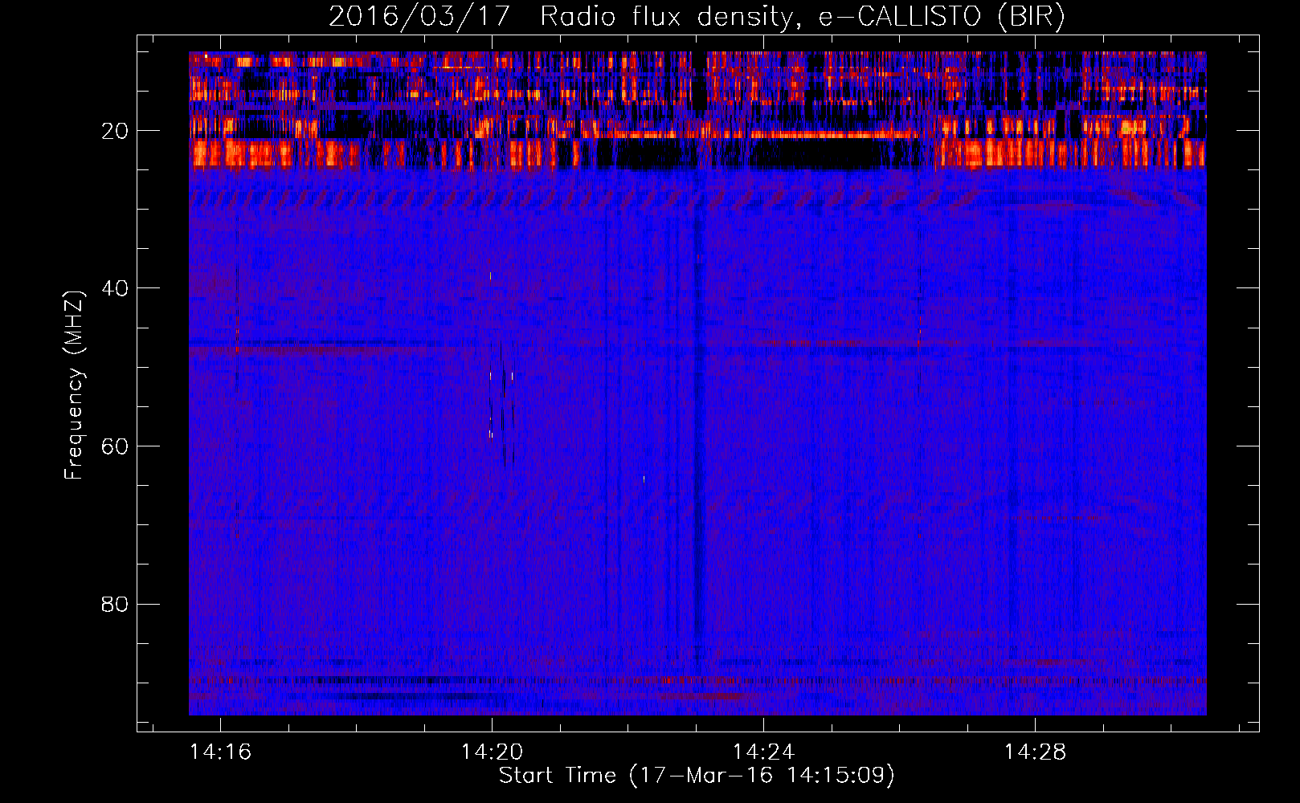Click the 'Start Time (17-Mar-16 14:15:09)' label
The width and height of the screenshot is (1300, 803).
[x=697, y=776]
